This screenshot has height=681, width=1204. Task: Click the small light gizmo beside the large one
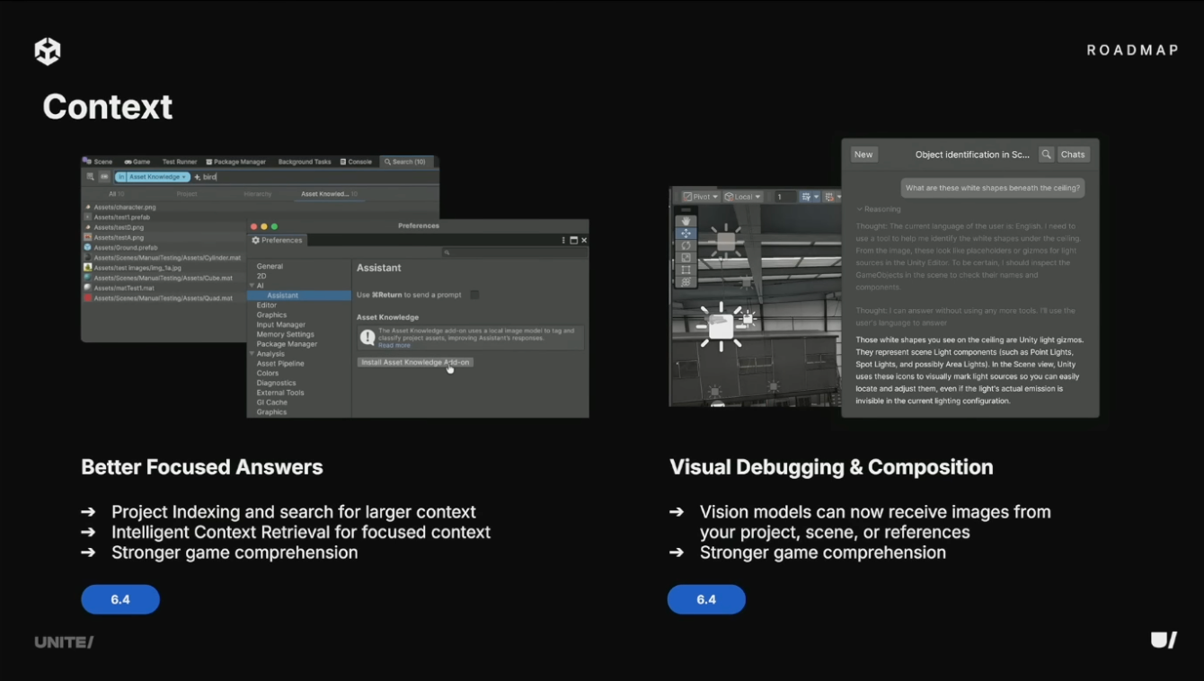(748, 317)
